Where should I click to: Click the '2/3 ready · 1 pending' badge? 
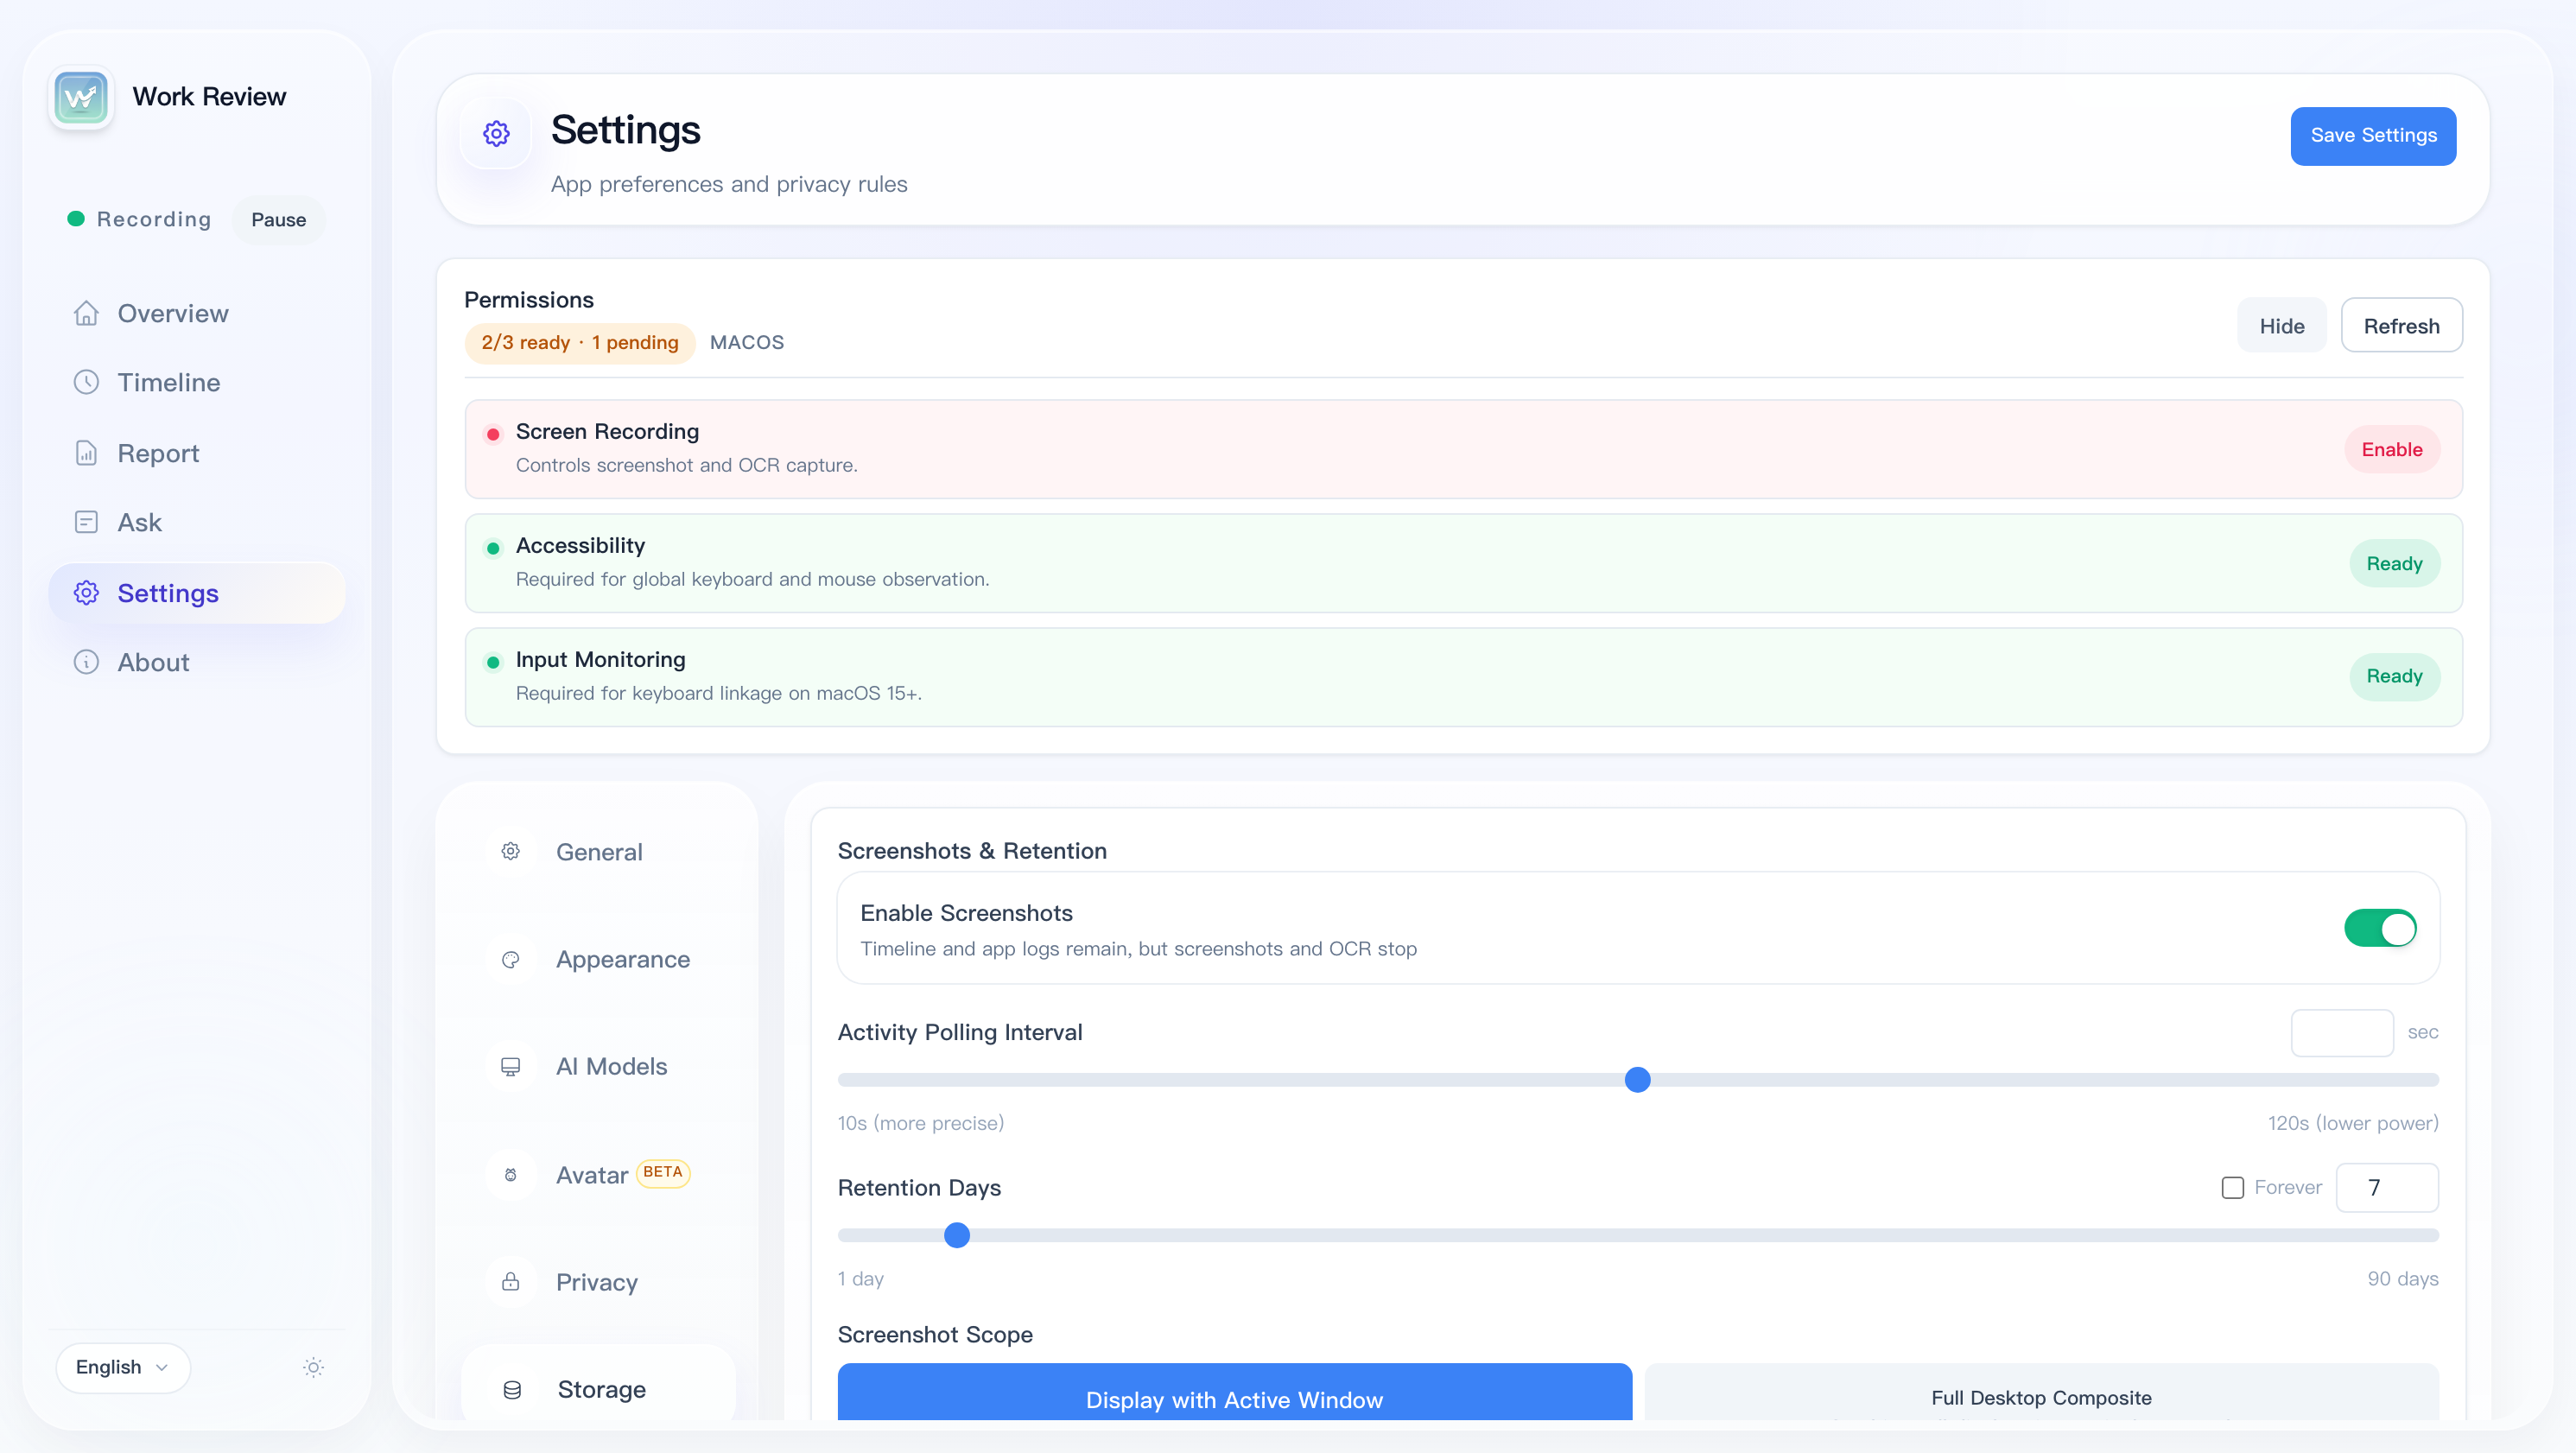(580, 343)
